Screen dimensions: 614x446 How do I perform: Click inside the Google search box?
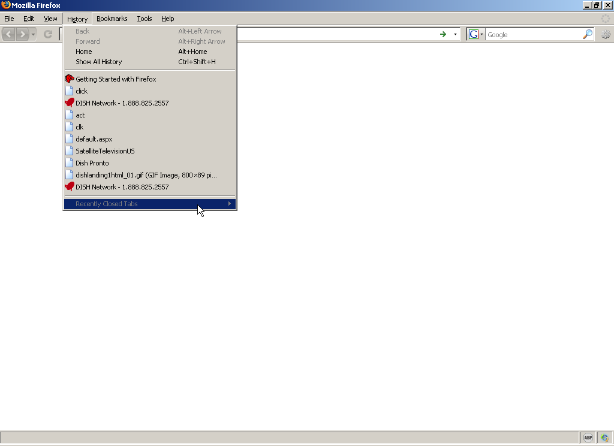click(x=534, y=34)
